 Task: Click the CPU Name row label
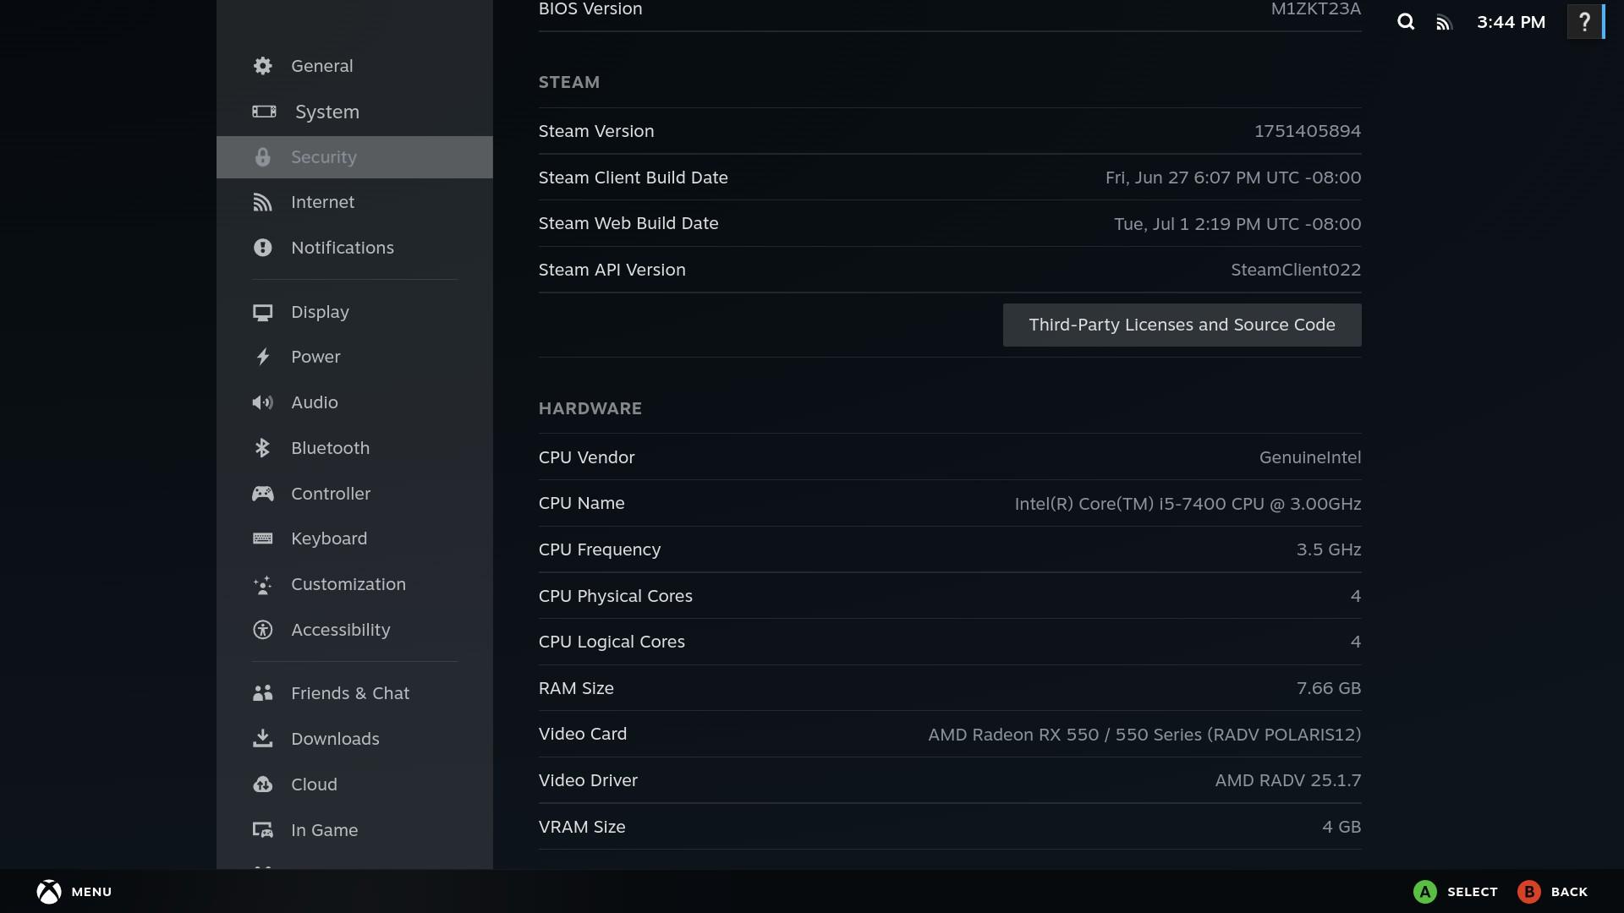click(581, 503)
